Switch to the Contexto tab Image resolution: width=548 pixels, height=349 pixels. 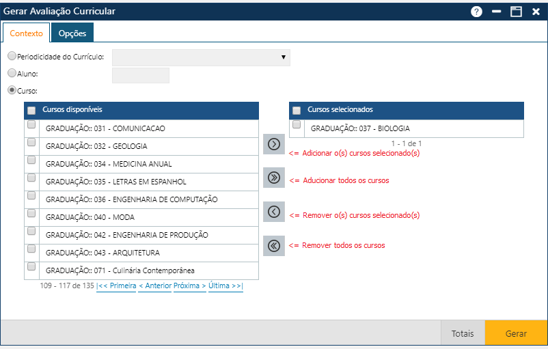[26, 33]
